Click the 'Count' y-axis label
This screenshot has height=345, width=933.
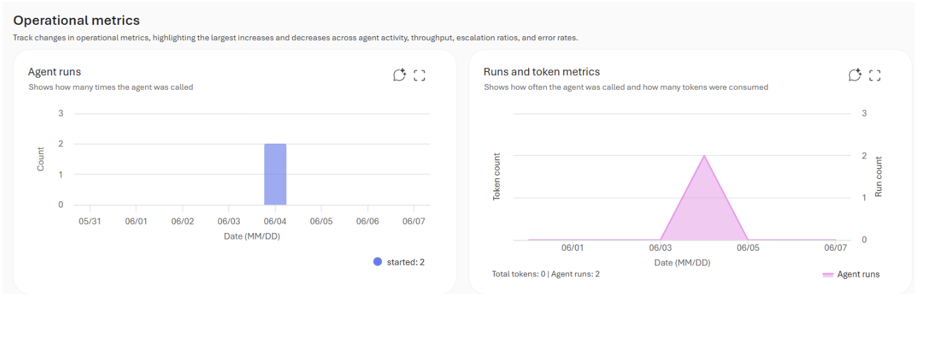coord(41,159)
